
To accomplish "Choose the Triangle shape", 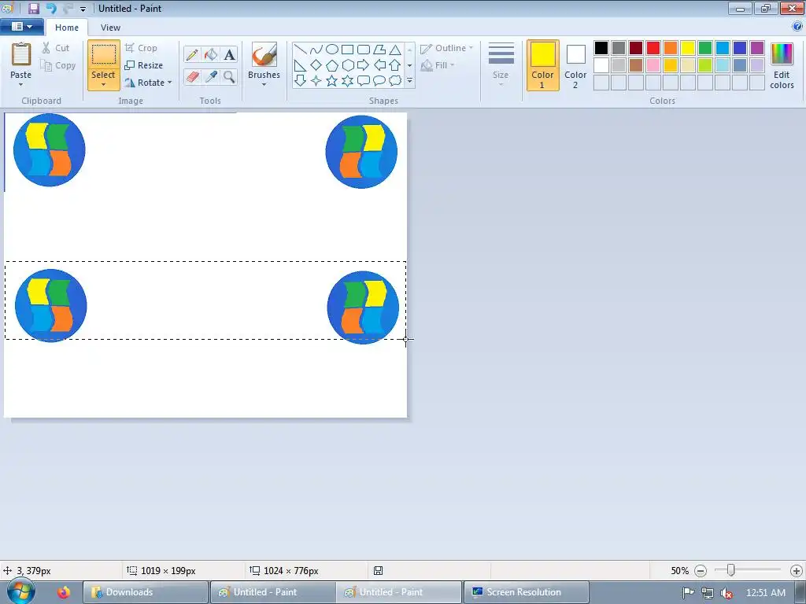I will coord(395,50).
